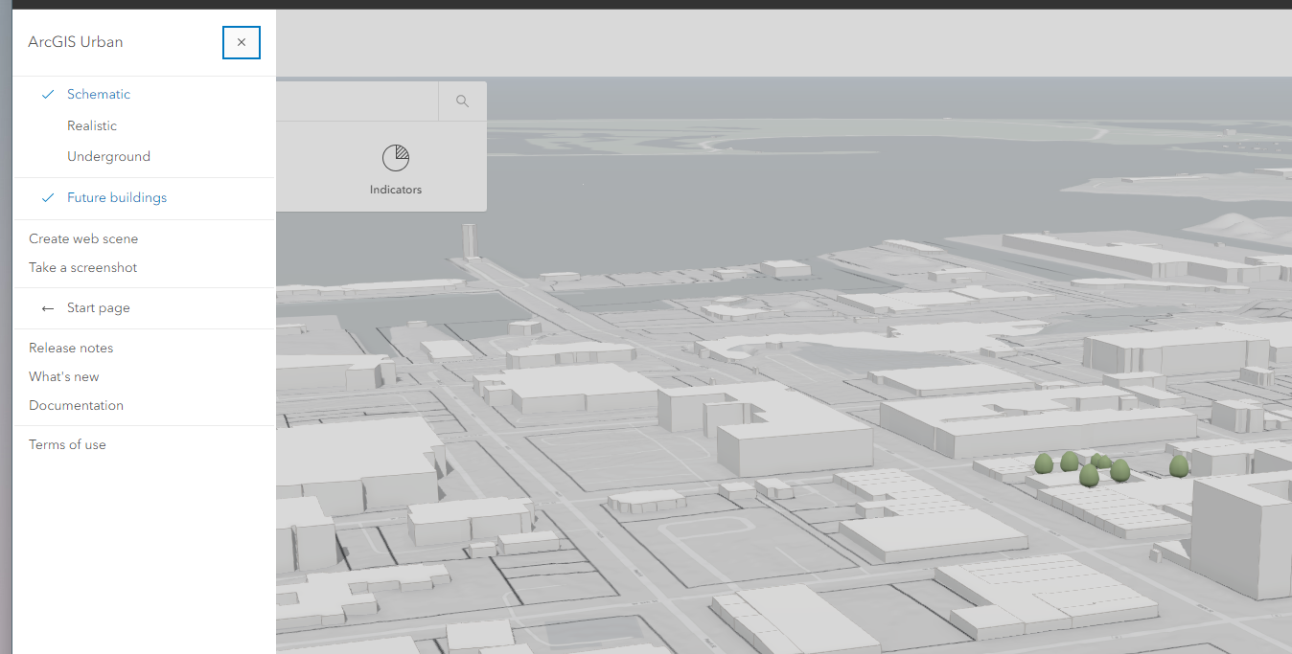Open the Indicators panel

click(x=395, y=168)
